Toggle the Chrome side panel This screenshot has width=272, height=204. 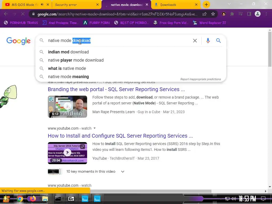tap(249, 14)
